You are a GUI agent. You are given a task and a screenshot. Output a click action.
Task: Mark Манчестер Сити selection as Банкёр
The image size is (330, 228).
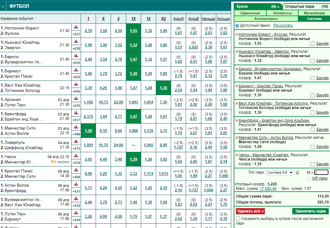[312, 147]
